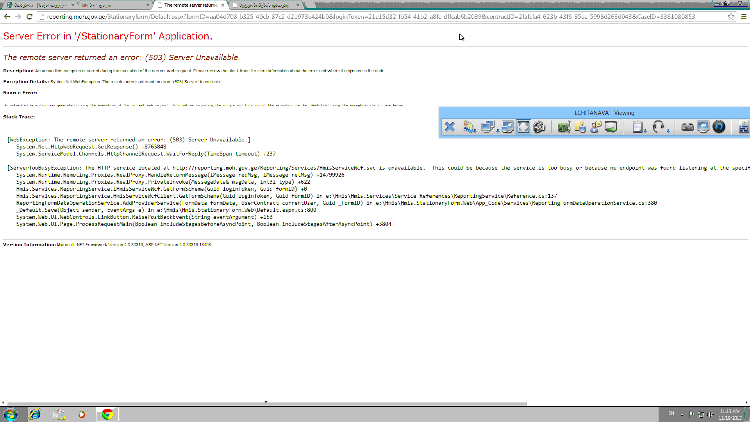Viewport: 750px width, 422px height.
Task: Click the file transfer folder icon
Action: click(580, 127)
